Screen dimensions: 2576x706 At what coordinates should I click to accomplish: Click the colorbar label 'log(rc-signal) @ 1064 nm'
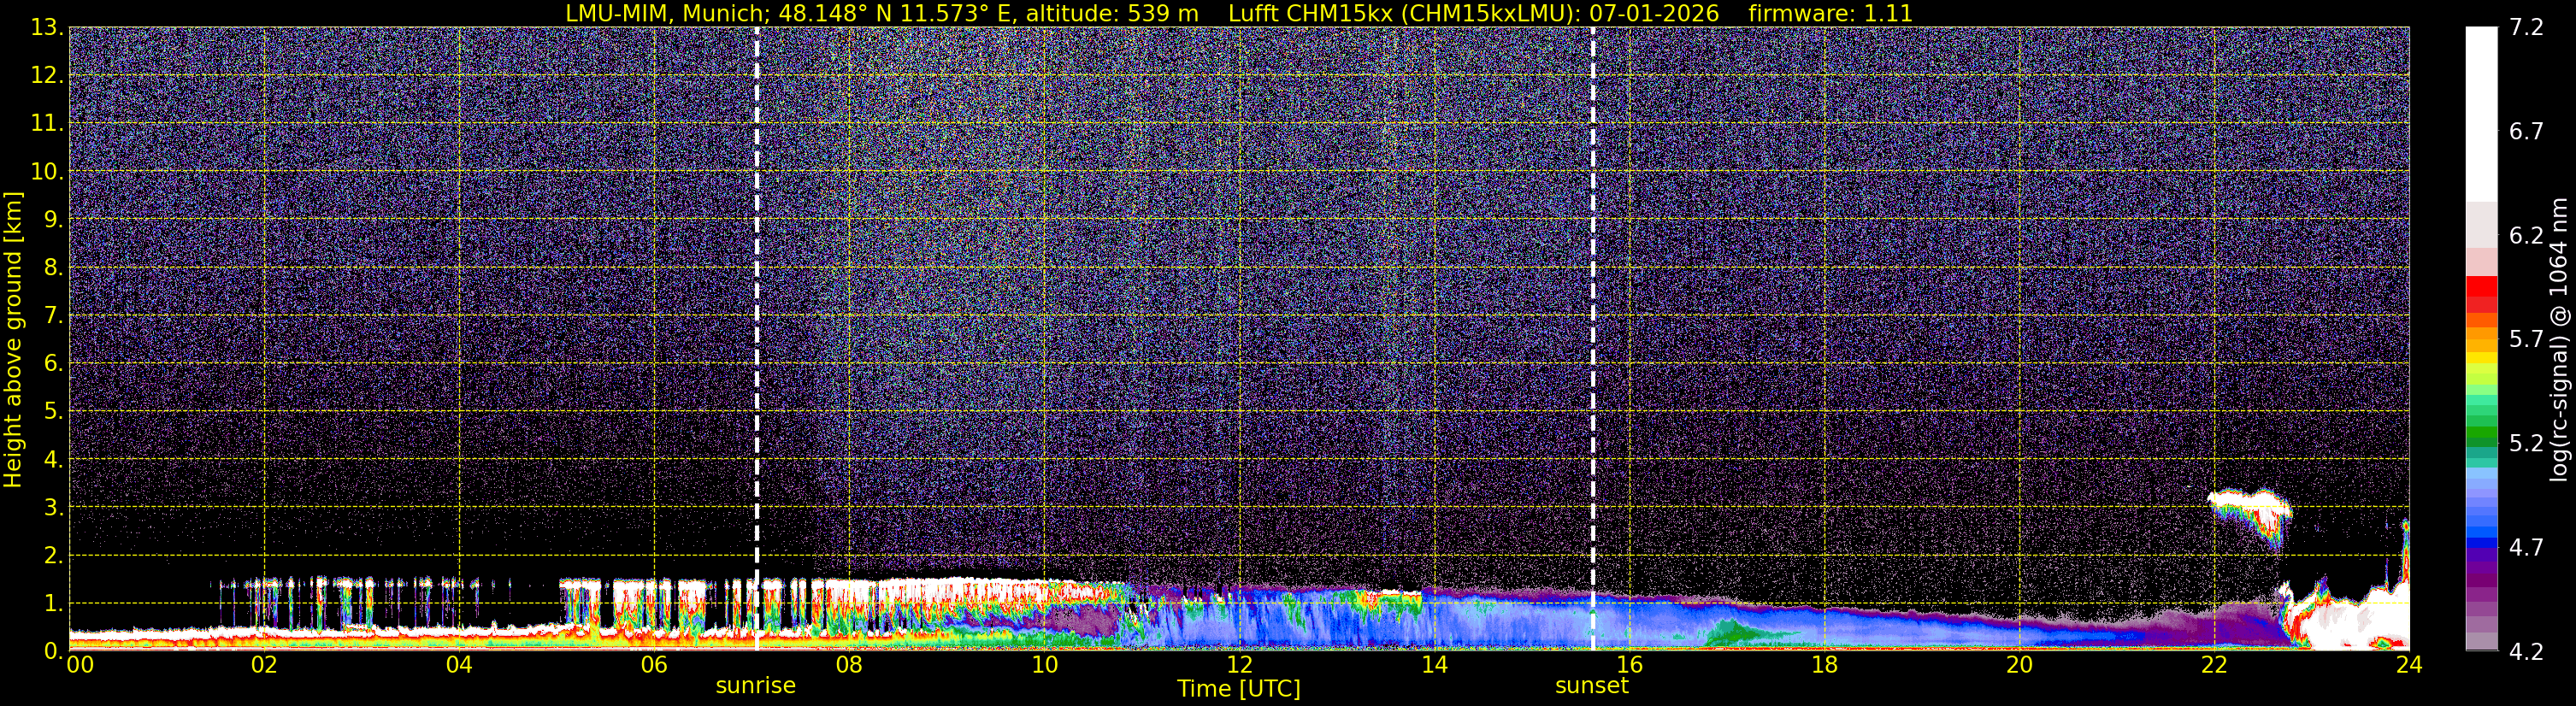coord(2558,340)
